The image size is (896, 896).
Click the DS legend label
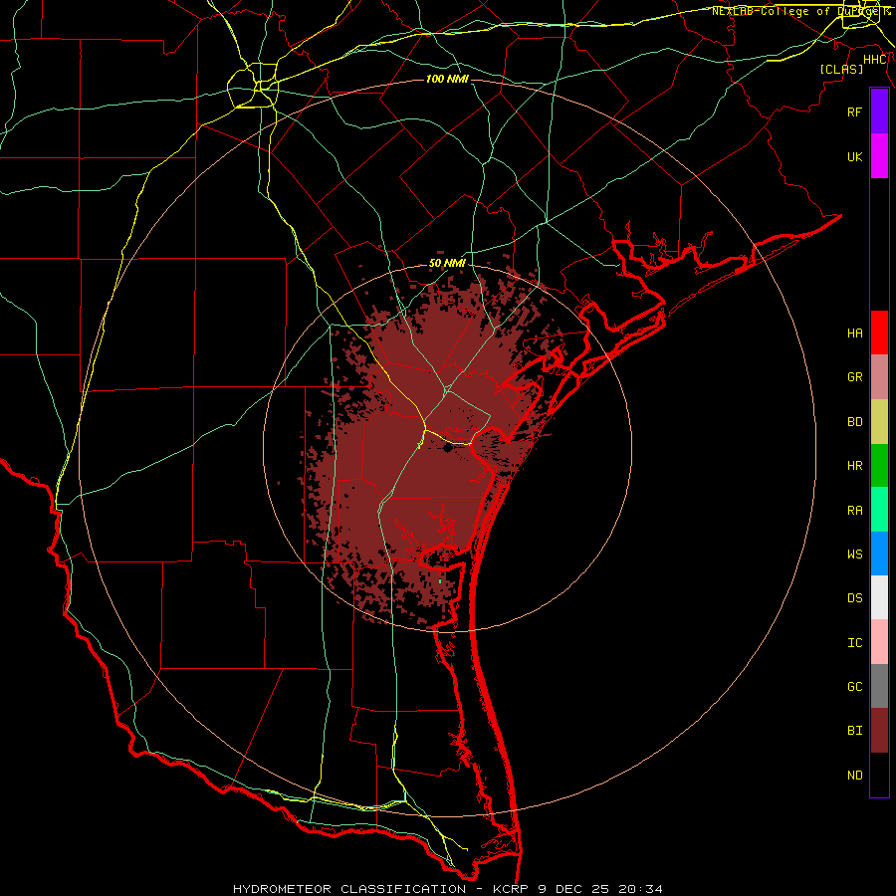pos(854,597)
